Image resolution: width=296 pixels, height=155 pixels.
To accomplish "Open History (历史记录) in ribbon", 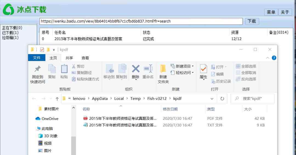I will tap(221, 81).
